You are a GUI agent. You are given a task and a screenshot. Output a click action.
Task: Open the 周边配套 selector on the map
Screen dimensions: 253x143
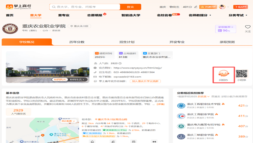(x=67, y=121)
